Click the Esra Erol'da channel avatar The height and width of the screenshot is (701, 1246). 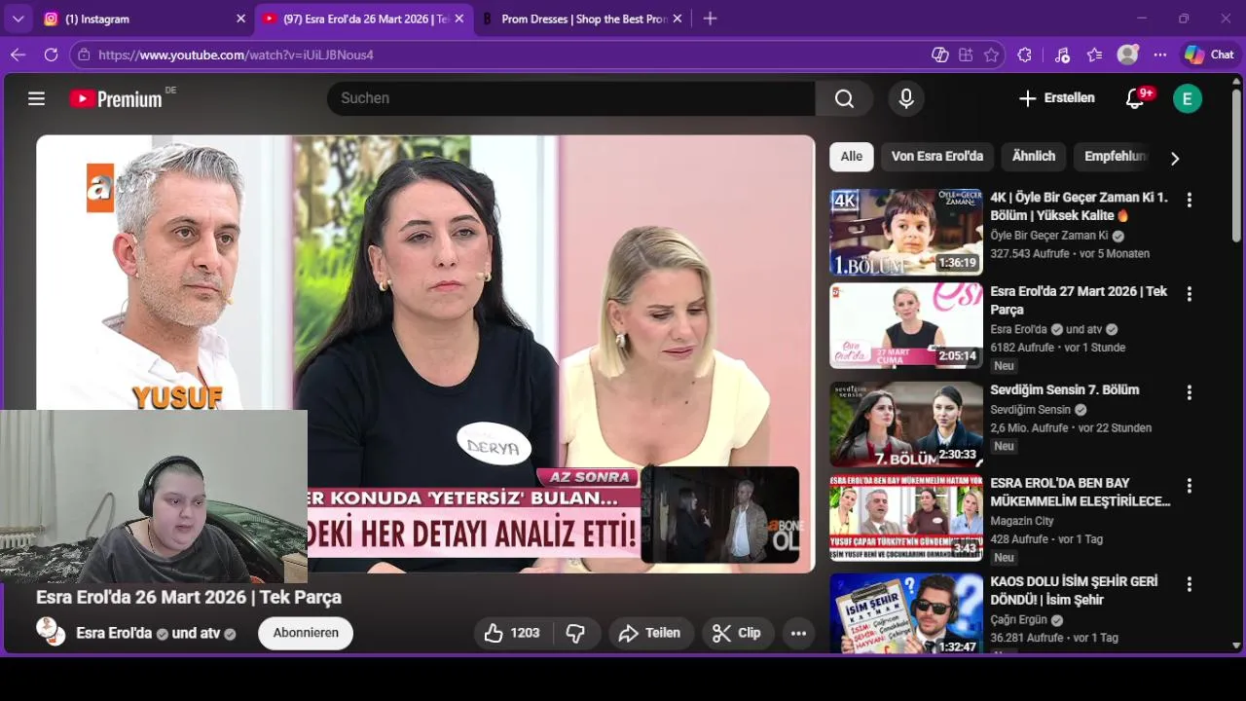(x=51, y=632)
